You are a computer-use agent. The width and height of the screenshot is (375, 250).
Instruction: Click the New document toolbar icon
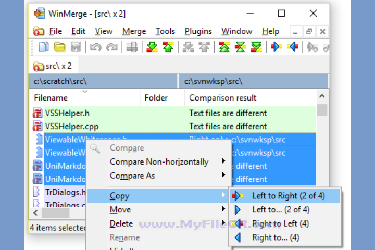tap(44, 47)
